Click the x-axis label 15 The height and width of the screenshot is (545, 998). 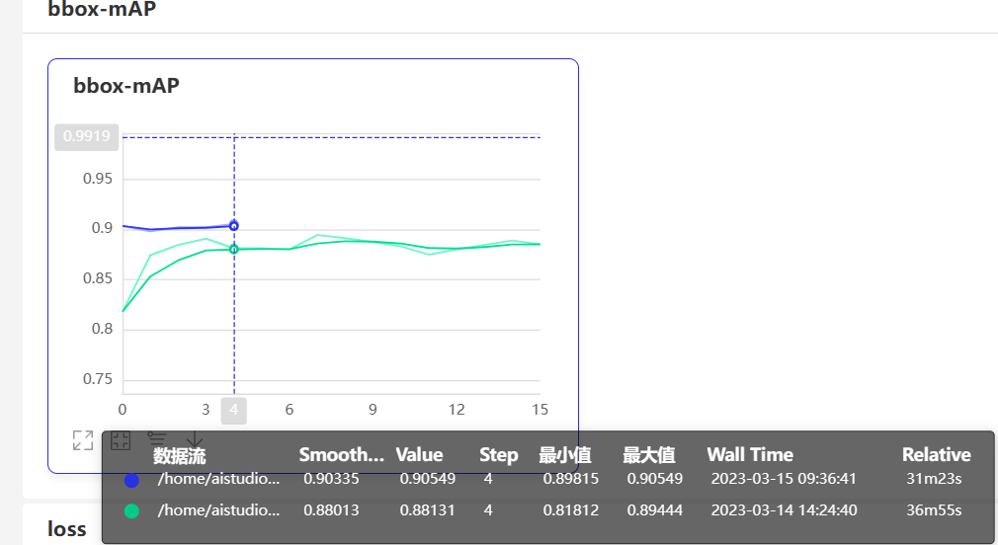pyautogui.click(x=540, y=410)
